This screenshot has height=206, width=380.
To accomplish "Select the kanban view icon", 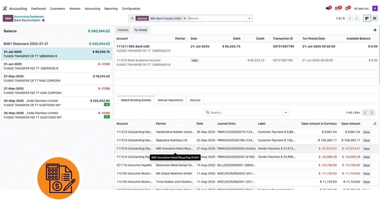I will tap(367, 18).
